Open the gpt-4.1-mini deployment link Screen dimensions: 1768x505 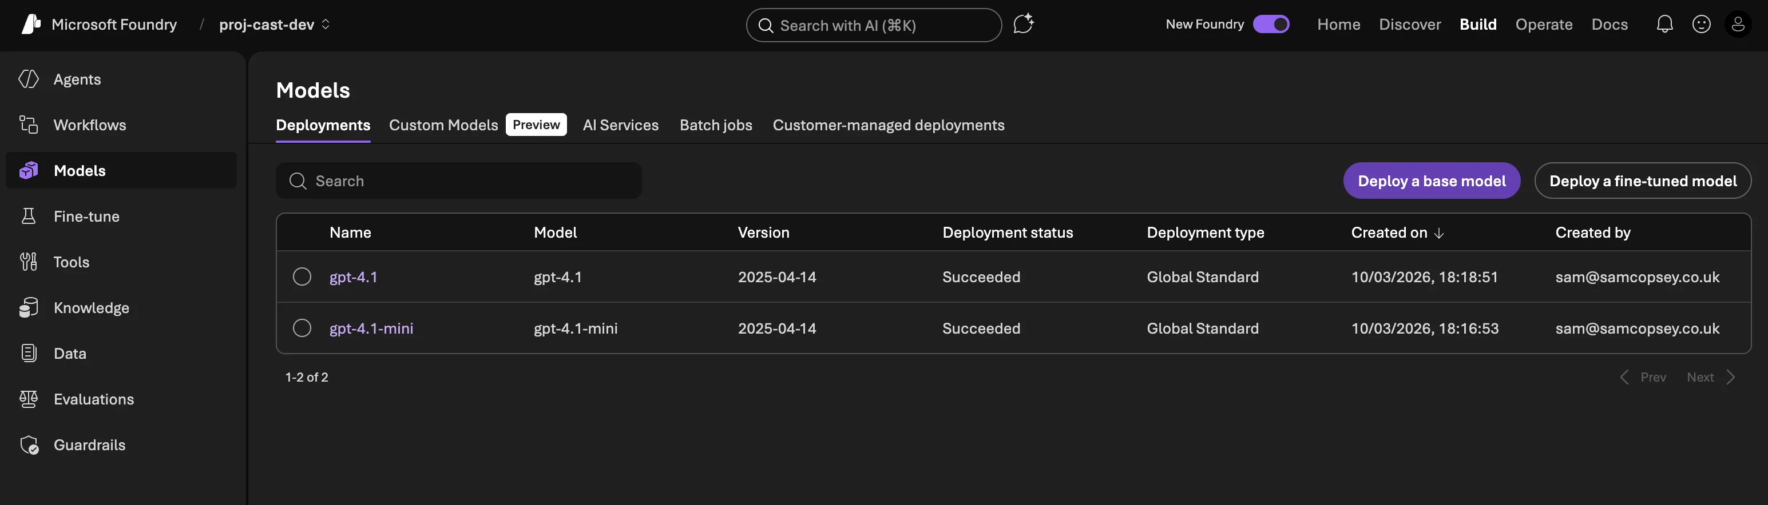371,328
